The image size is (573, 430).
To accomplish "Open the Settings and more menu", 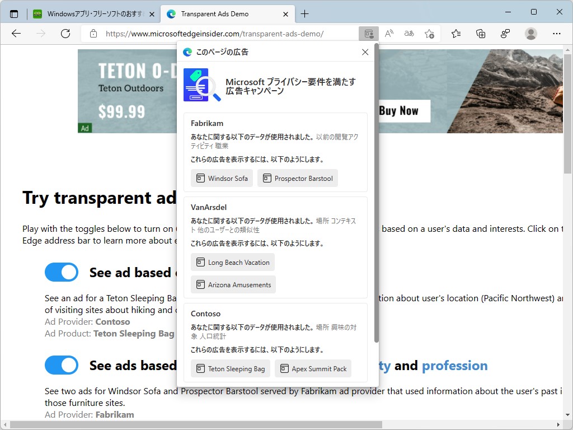I will pos(557,34).
